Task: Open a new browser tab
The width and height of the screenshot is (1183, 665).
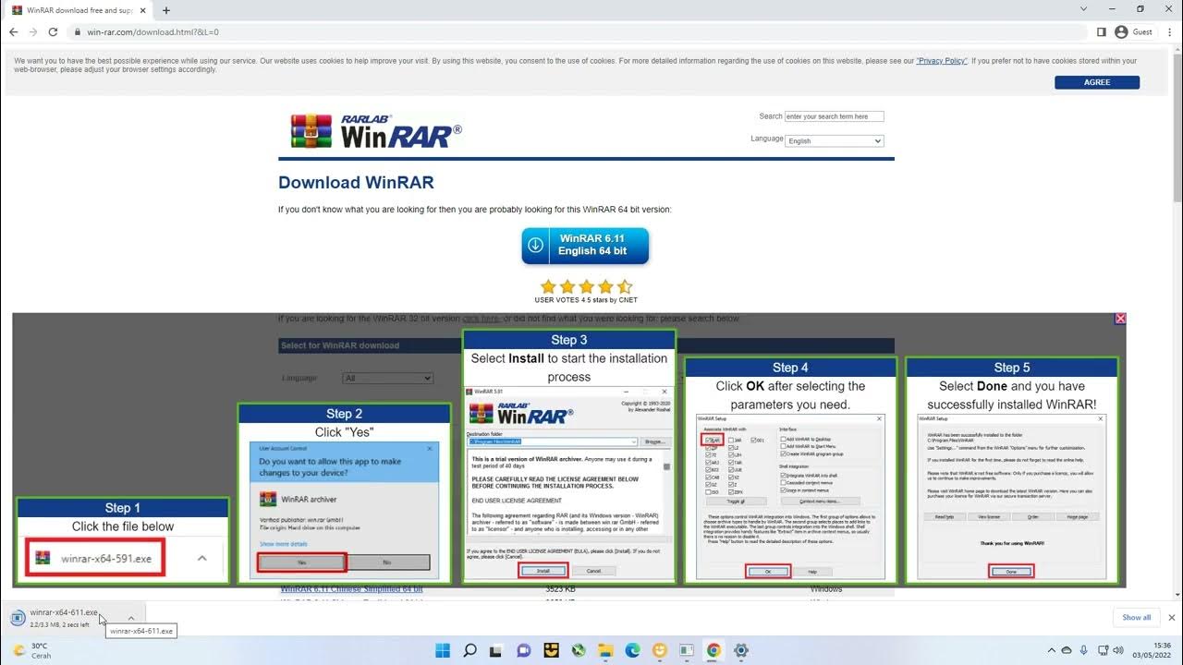Action: [166, 10]
